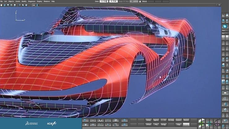The height and width of the screenshot is (129, 229).
Task: Click the folder open icon in bottom toolbar
Action: (x=86, y=125)
